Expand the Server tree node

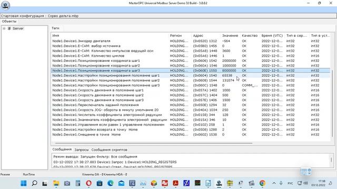4,28
